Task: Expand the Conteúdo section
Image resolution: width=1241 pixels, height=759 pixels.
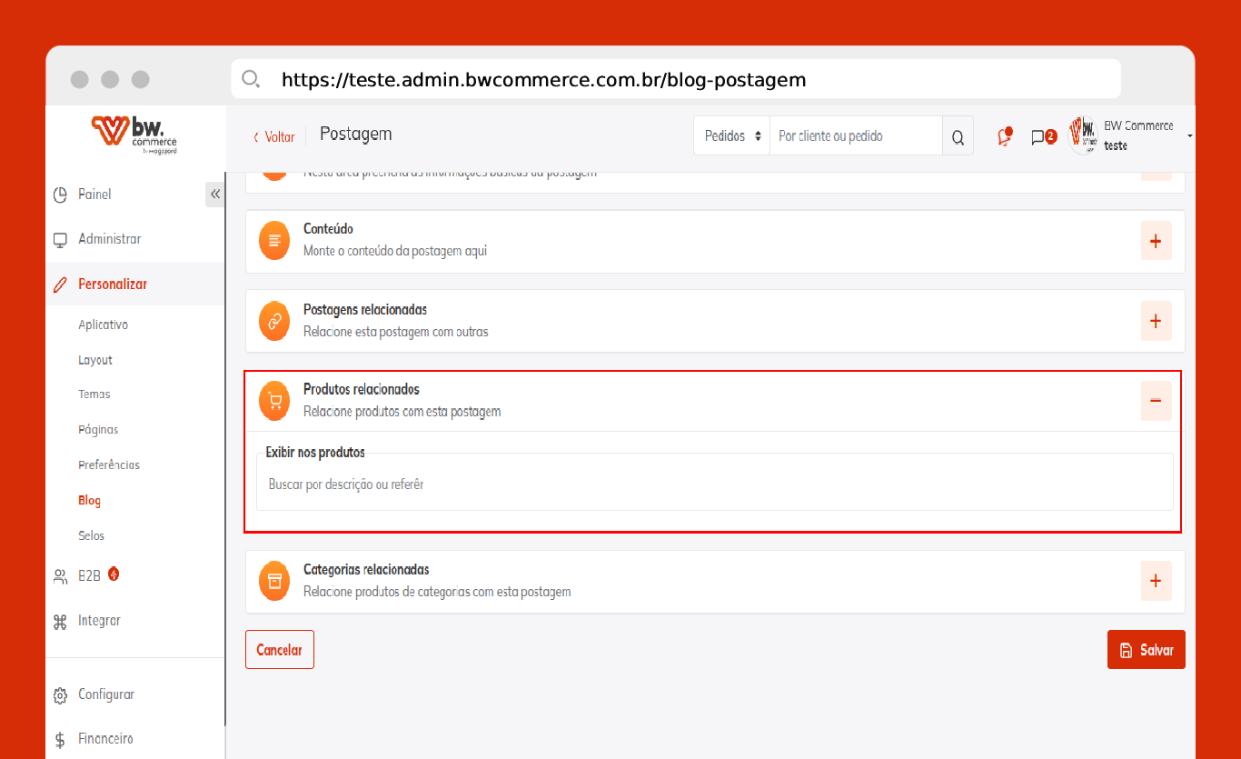Action: click(1156, 241)
